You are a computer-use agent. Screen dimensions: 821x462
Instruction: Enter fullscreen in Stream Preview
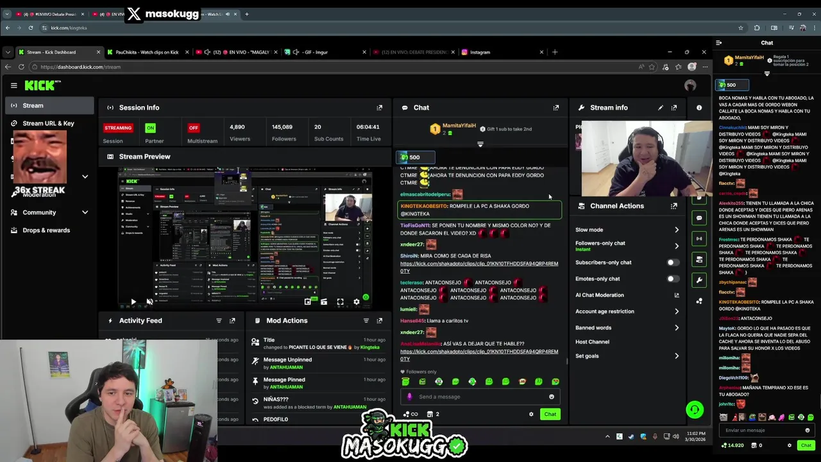[x=340, y=302]
